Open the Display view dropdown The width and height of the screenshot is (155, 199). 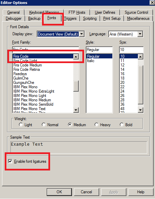tap(82, 34)
